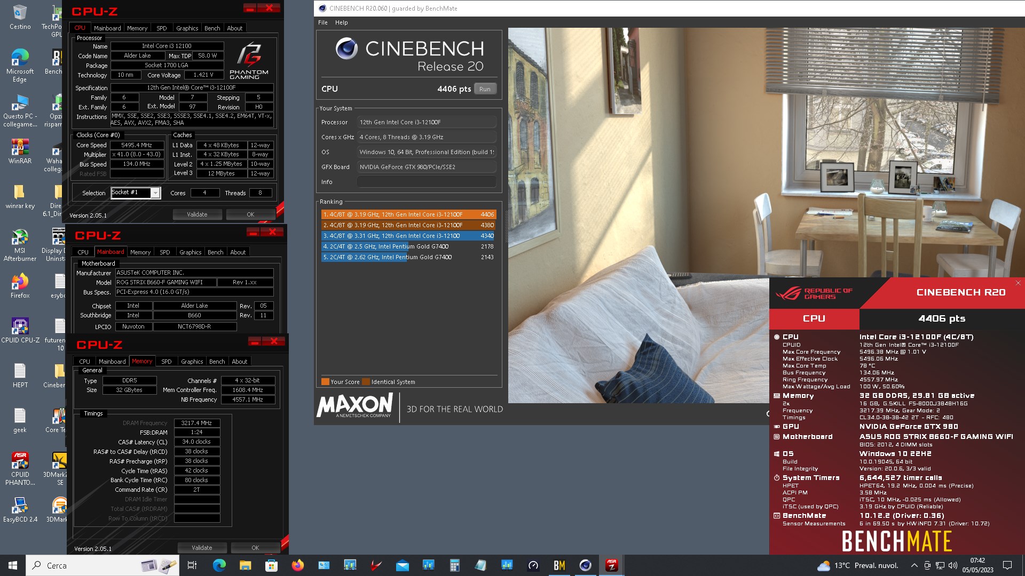Launch the EasyBCD 2.4 desktop shortcut
Screen dimensions: 1025x576
20,509
